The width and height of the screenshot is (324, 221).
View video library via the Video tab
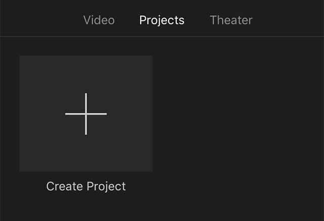99,20
